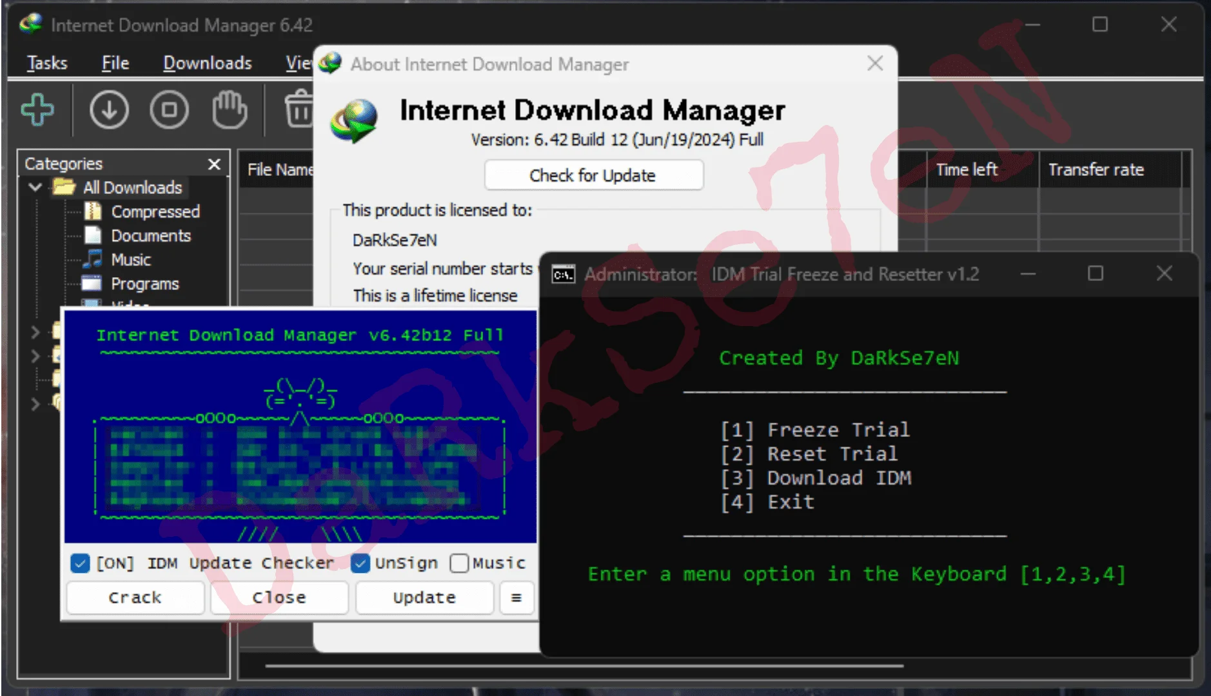Image resolution: width=1211 pixels, height=696 pixels.
Task: Click 'This is a lifetime license' text
Action: (x=435, y=295)
